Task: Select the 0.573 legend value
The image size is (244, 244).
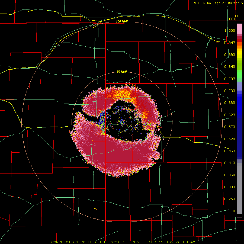Action: (230, 127)
